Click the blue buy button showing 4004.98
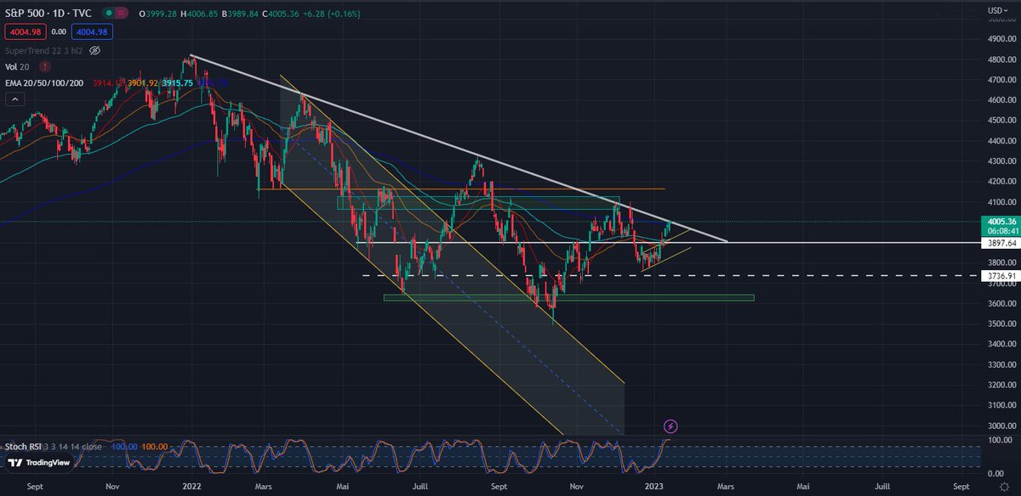This screenshot has width=1021, height=496. tap(91, 31)
